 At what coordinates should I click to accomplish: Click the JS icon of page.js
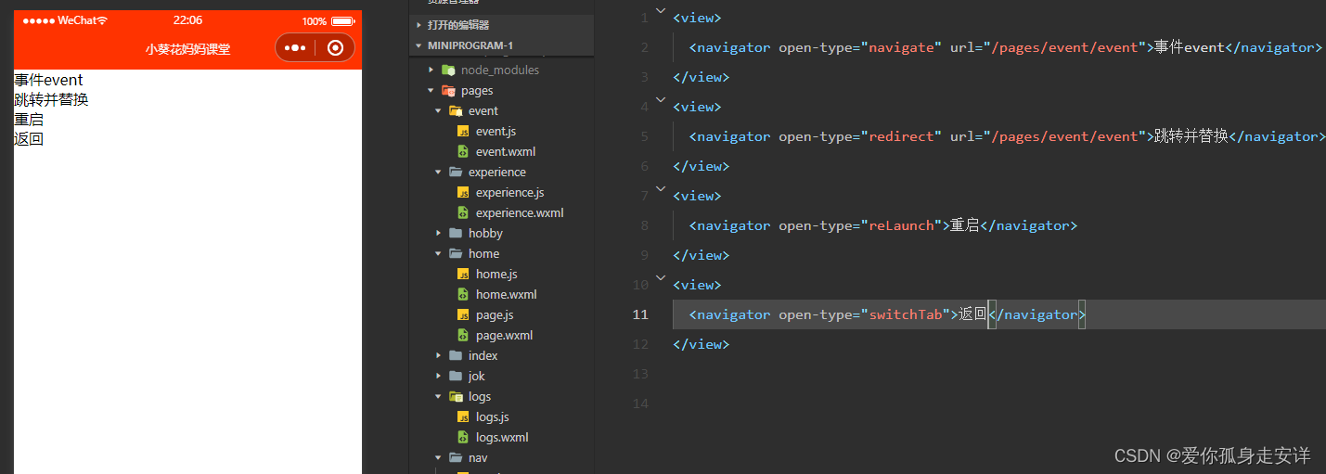coord(463,314)
